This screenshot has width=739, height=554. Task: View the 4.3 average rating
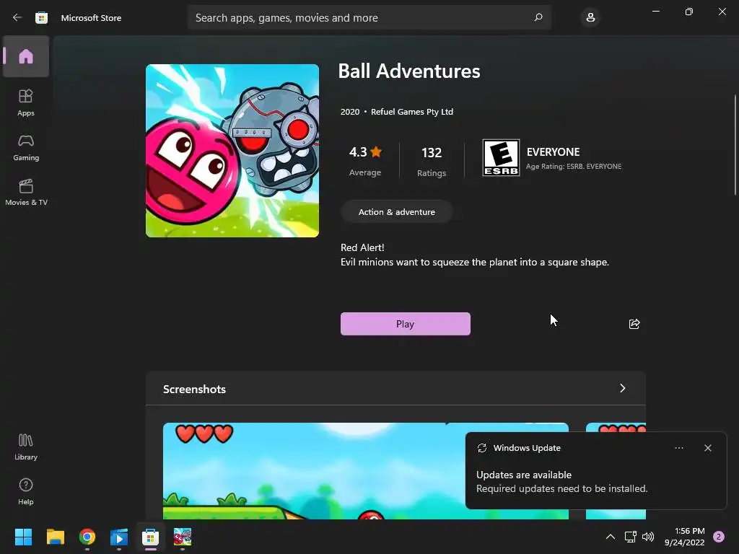[x=365, y=161]
